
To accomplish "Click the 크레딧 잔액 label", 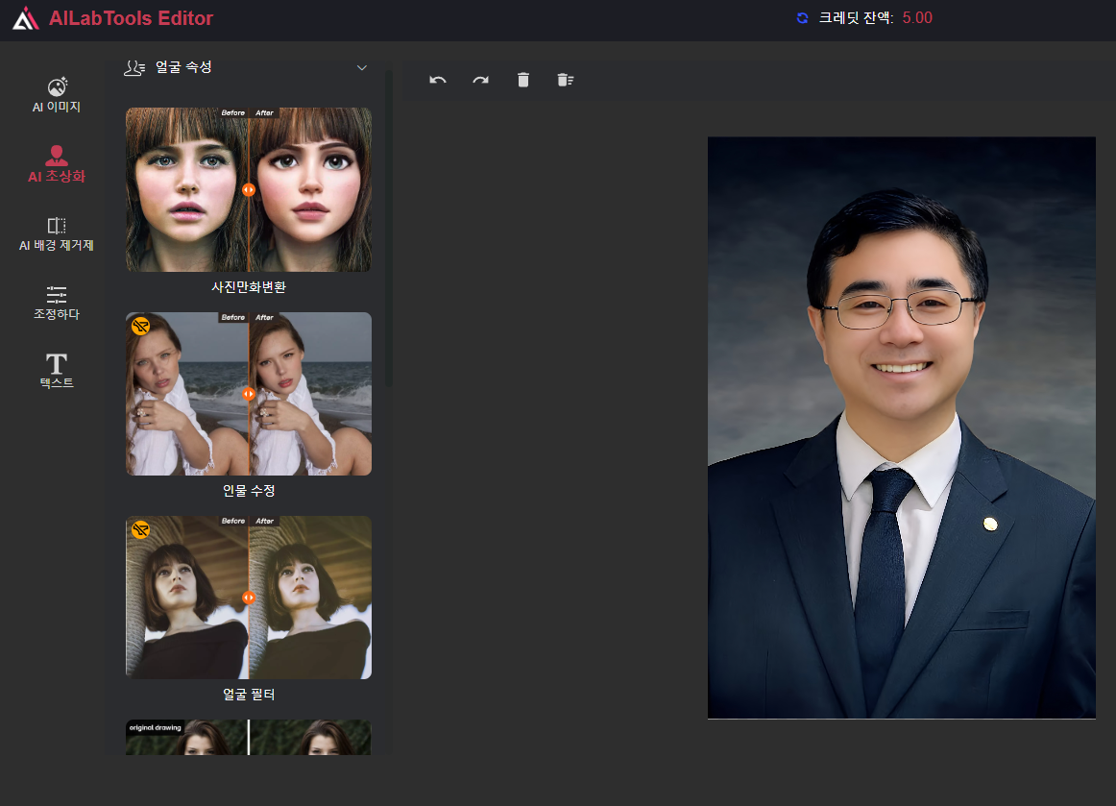I will point(856,18).
